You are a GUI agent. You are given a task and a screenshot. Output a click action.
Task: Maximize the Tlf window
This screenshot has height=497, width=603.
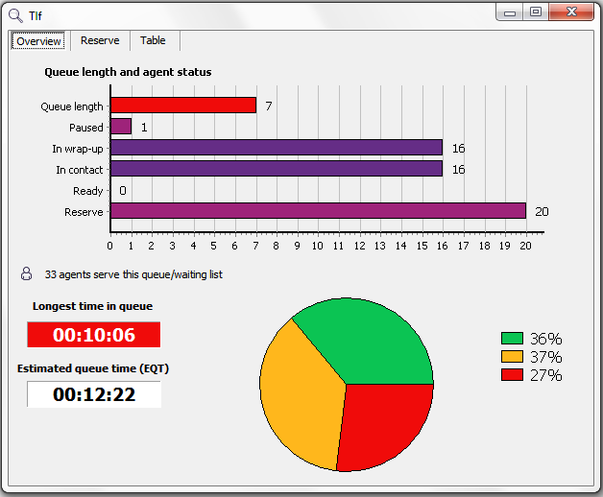(x=536, y=12)
